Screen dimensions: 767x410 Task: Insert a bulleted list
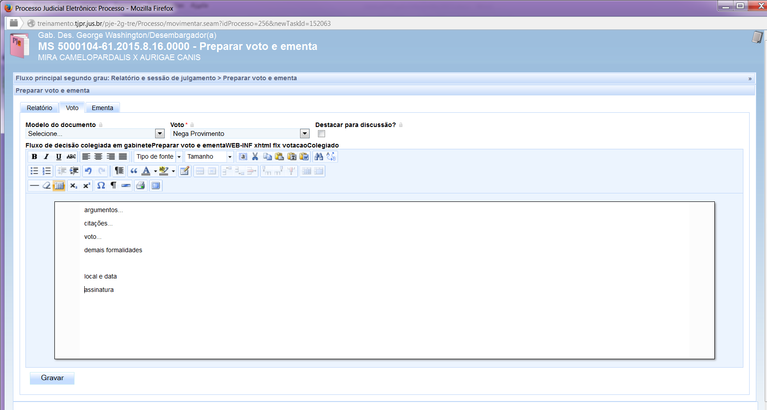[x=34, y=171]
